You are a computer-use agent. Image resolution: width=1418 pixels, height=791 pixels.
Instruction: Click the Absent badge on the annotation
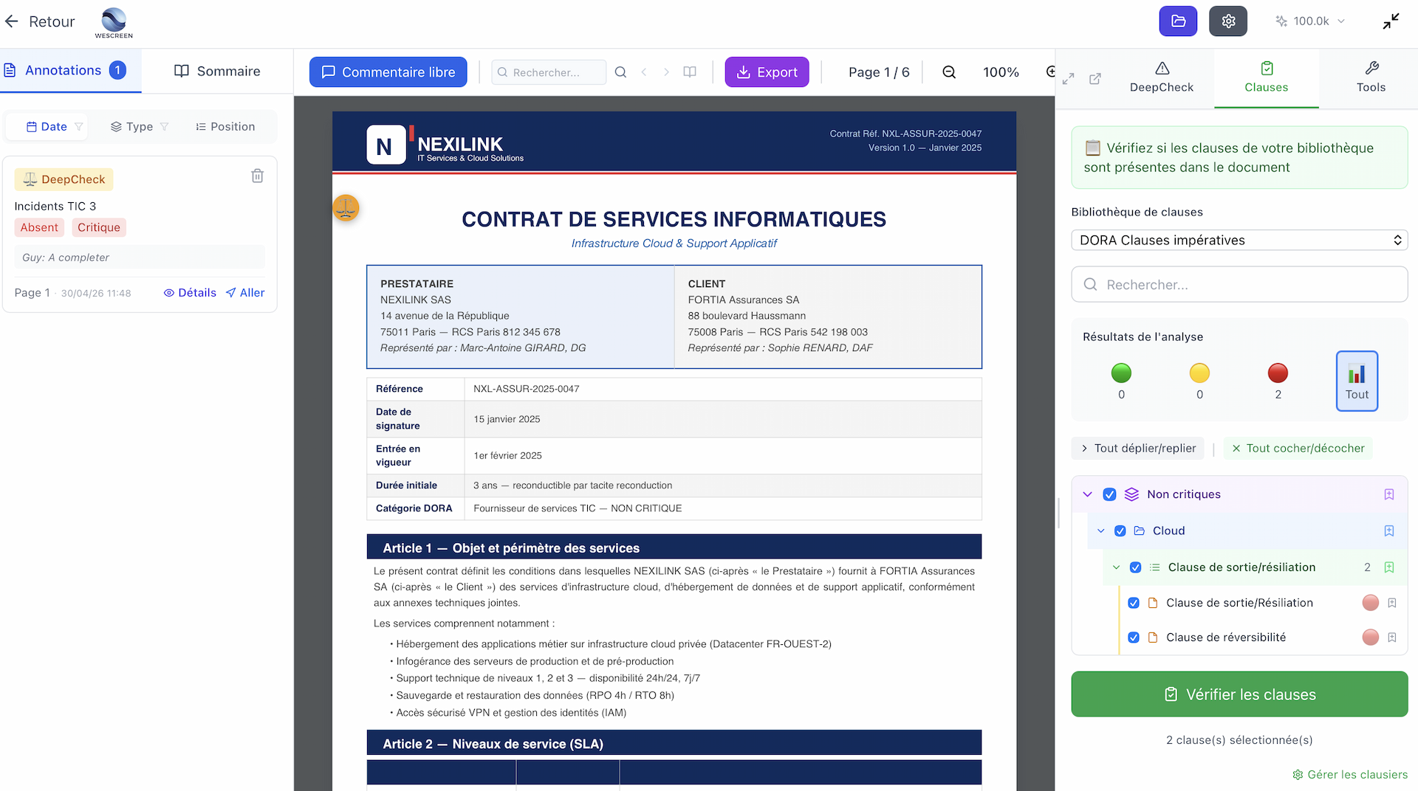tap(39, 227)
